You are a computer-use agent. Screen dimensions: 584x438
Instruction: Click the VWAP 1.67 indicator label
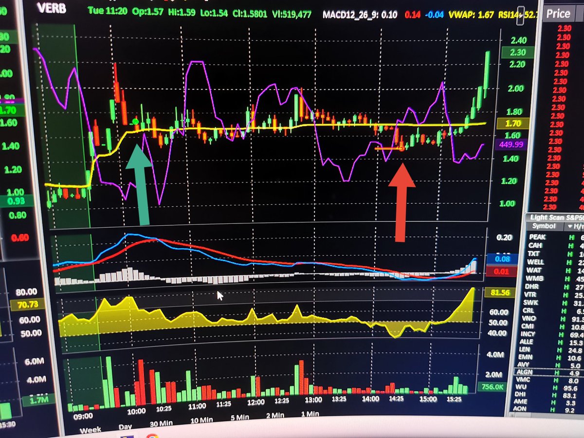(x=471, y=15)
